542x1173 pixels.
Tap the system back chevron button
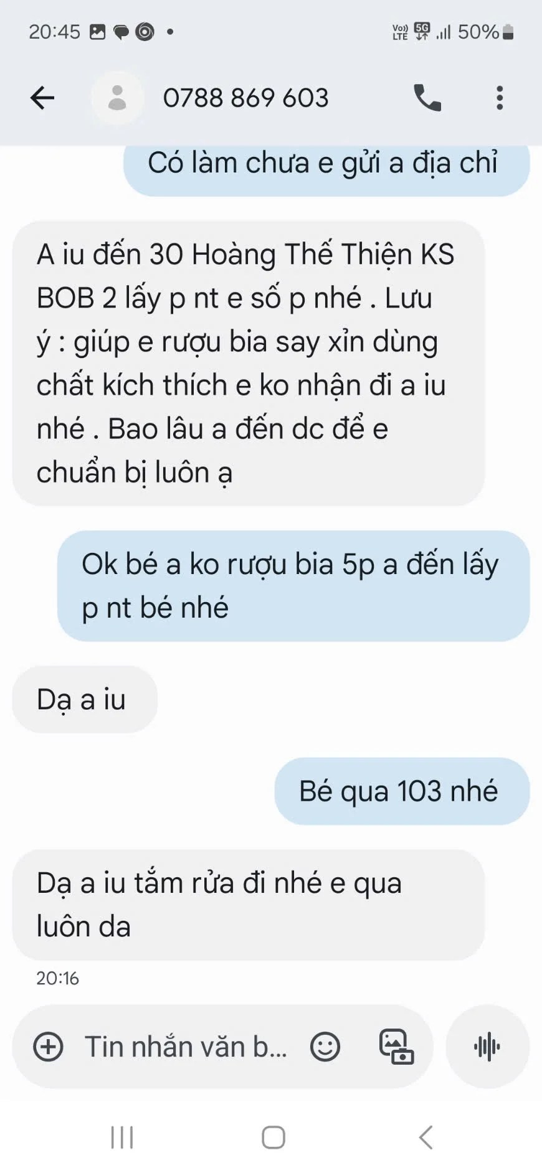point(426,1137)
